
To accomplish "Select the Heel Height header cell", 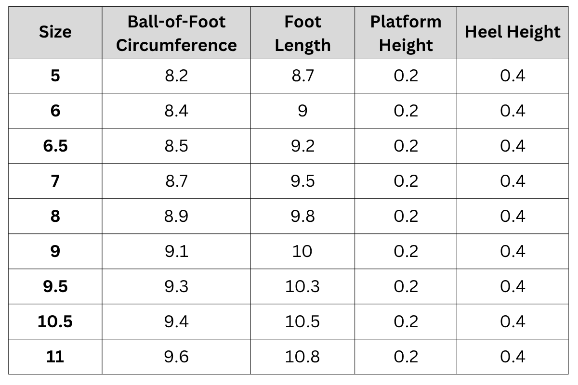I will click(x=512, y=32).
